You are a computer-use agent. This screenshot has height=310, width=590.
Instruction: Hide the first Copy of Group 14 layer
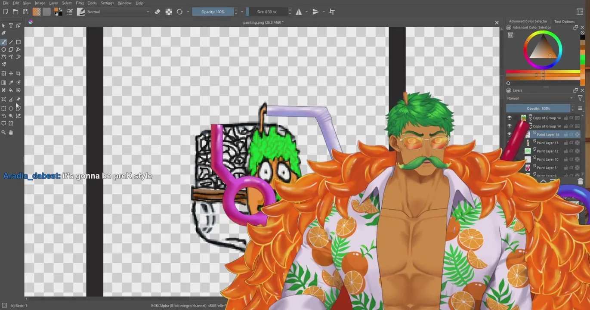(510, 118)
